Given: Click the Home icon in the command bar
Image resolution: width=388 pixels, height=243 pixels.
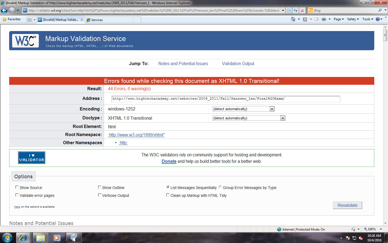Looking at the screenshot, I should pos(293,19).
